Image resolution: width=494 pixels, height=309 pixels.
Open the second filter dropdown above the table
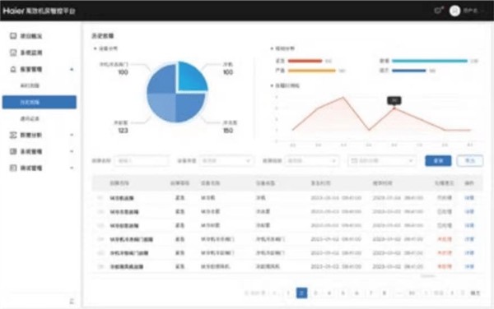[x=226, y=160]
